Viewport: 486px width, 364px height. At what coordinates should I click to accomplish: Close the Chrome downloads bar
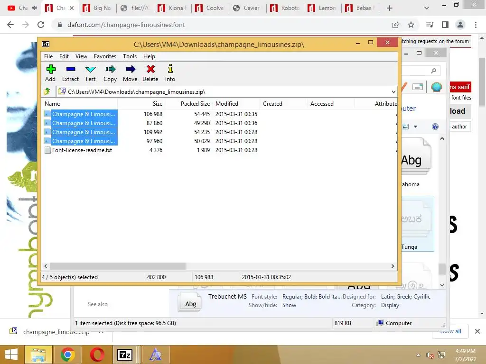[477, 331]
